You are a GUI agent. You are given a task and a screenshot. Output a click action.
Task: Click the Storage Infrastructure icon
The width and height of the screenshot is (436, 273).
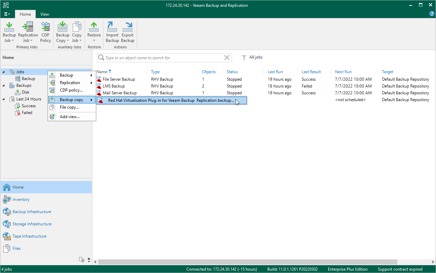[x=6, y=224]
